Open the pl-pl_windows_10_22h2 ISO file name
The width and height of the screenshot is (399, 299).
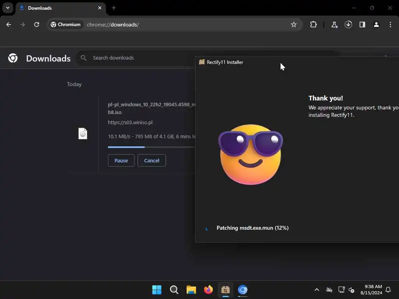(152, 108)
